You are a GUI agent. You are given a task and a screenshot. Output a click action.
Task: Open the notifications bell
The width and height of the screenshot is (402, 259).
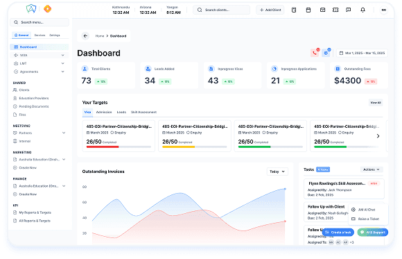(362, 10)
